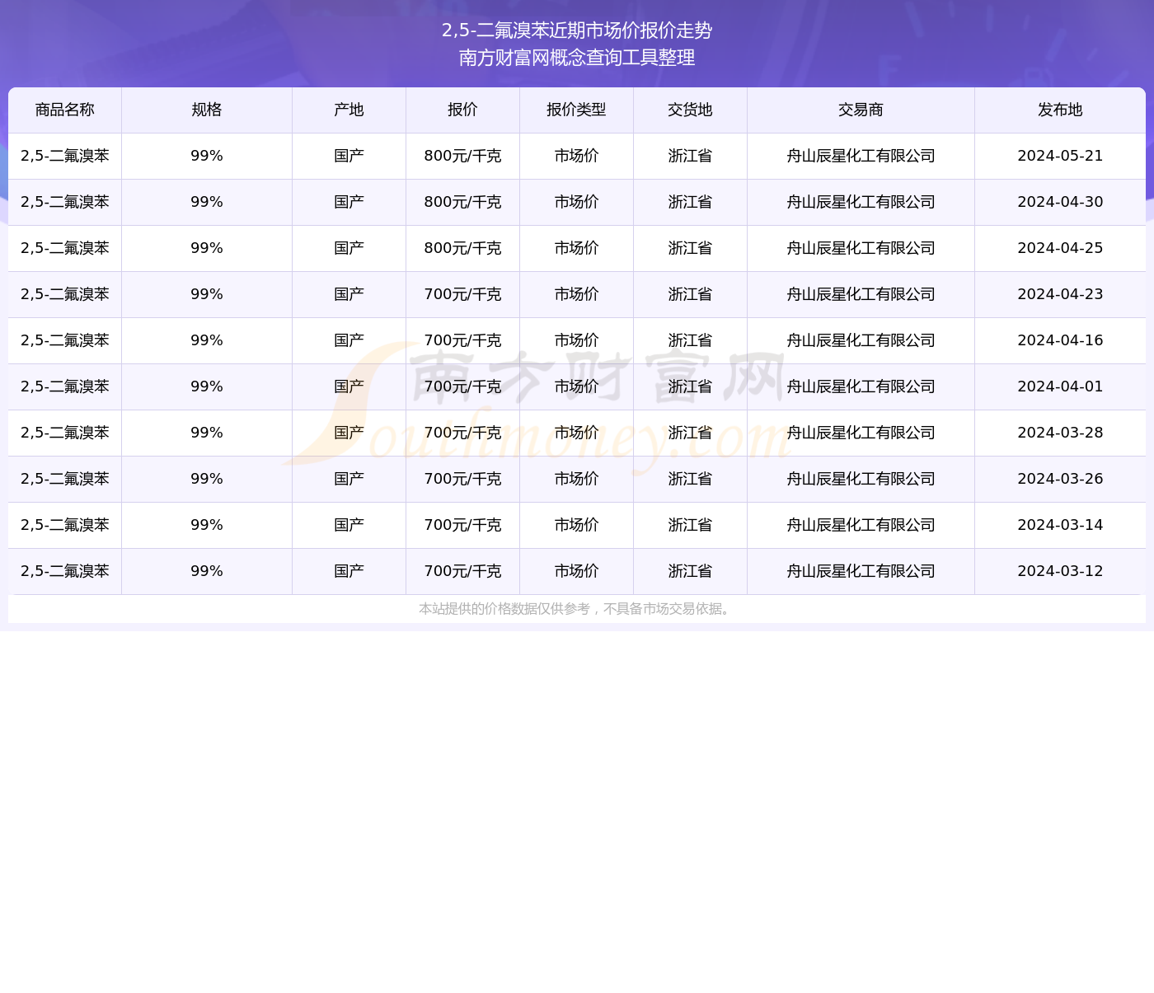1154x993 pixels.
Task: Select the date cell 2024-03-28
Action: (1060, 433)
